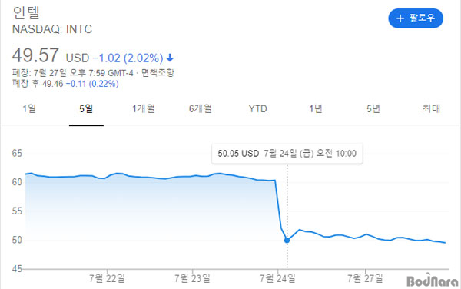Select the 1일 time range tab

29,109
